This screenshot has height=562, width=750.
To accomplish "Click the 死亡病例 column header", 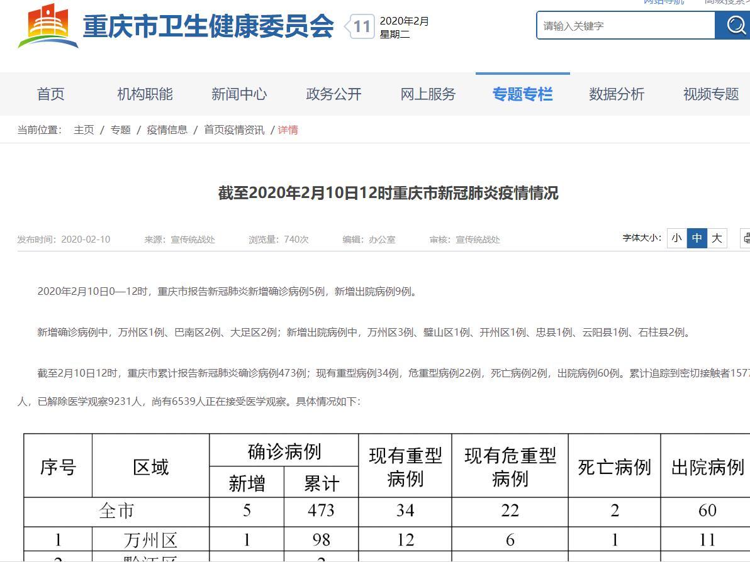I will click(x=615, y=466).
